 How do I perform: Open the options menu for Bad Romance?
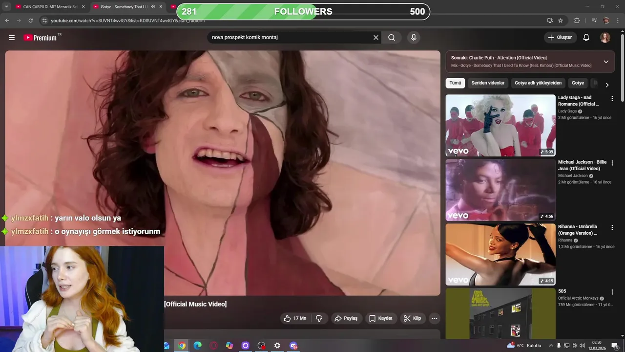tap(612, 98)
